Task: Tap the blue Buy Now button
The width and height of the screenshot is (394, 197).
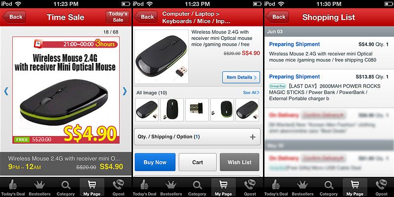Action: 155,162
